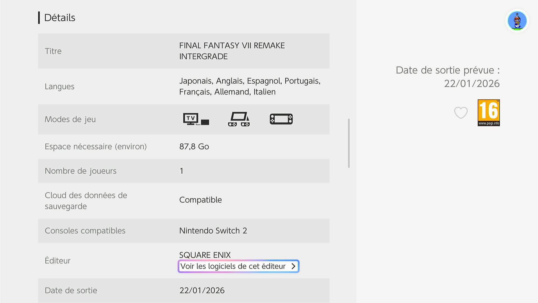Click the Modes de jeu label
Viewport: 538px width, 303px height.
click(x=70, y=119)
